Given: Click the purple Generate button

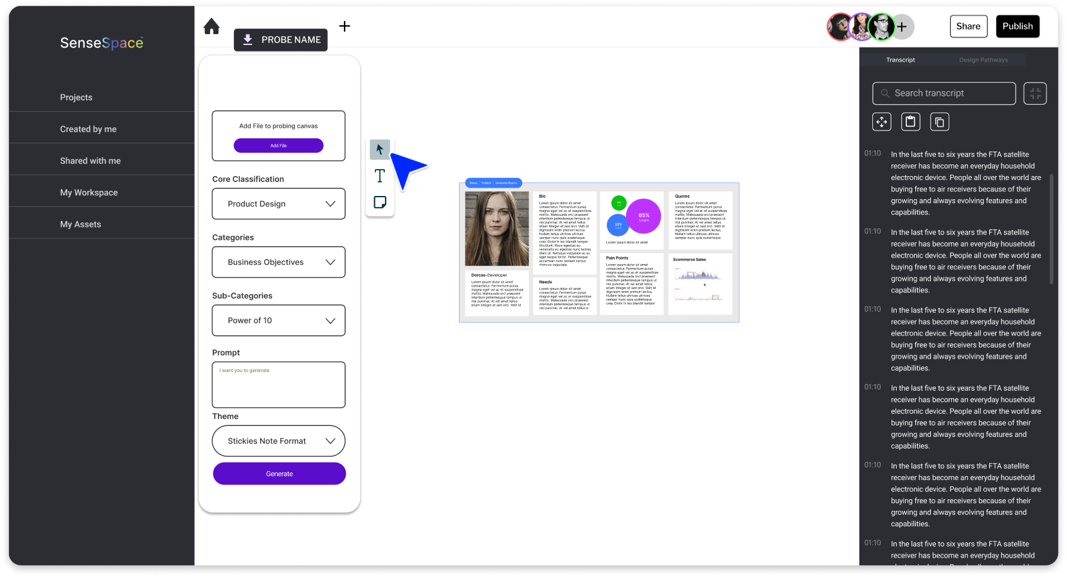Looking at the screenshot, I should [279, 474].
